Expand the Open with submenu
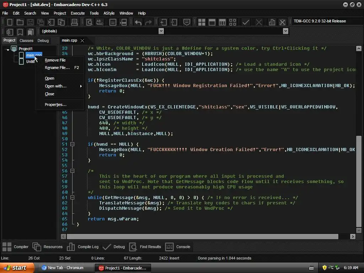 60,86
